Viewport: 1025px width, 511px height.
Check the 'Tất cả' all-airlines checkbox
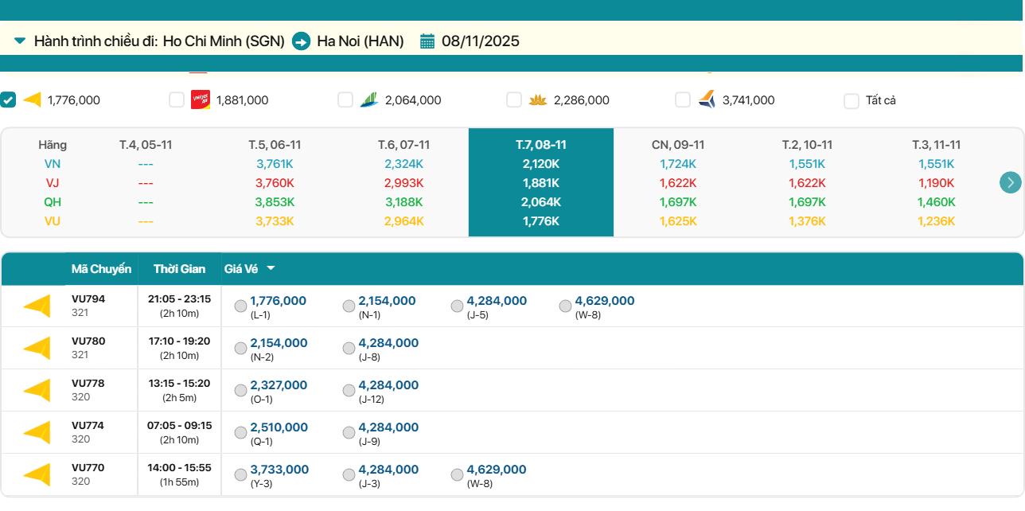pos(852,101)
